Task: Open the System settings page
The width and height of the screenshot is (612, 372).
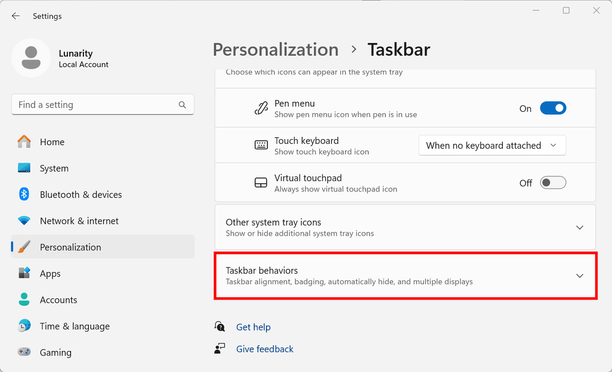Action: [x=54, y=168]
